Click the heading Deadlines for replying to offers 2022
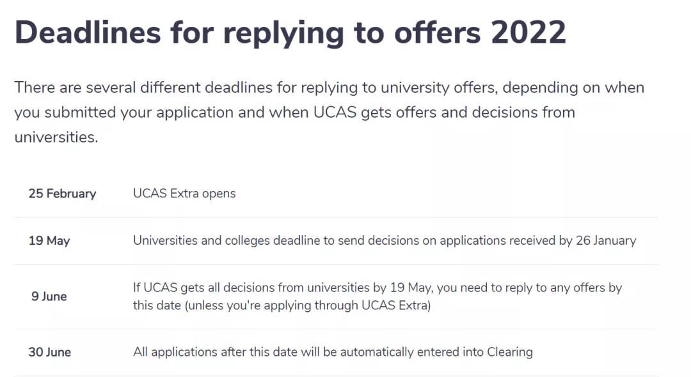 tap(290, 33)
